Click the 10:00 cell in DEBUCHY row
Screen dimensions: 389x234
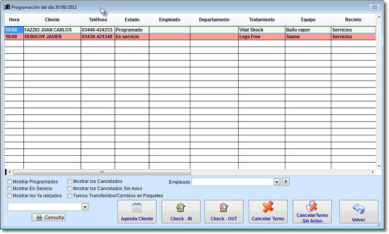pos(14,37)
